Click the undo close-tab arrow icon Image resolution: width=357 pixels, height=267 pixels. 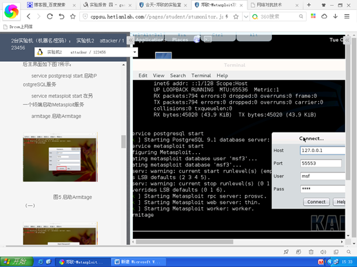click(x=61, y=16)
